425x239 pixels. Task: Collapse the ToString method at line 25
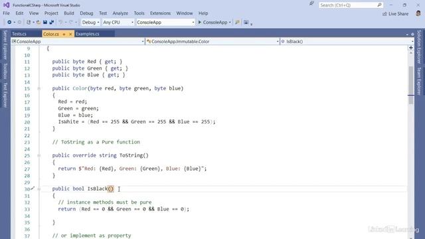[x=39, y=155]
